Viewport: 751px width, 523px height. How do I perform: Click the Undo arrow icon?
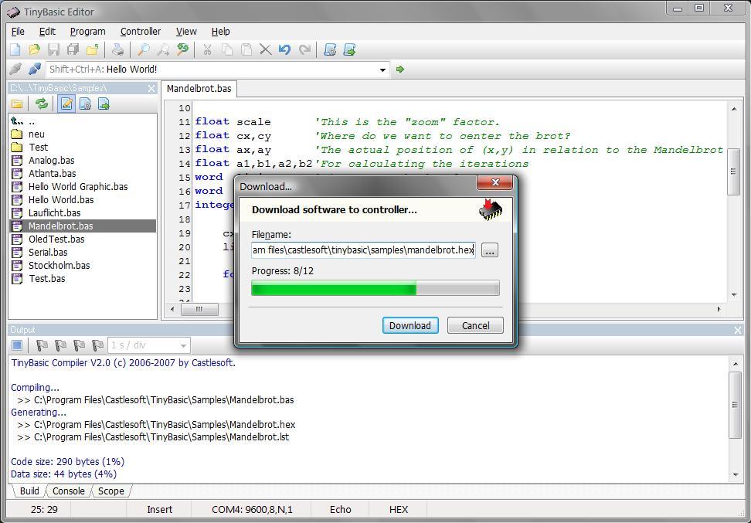284,50
